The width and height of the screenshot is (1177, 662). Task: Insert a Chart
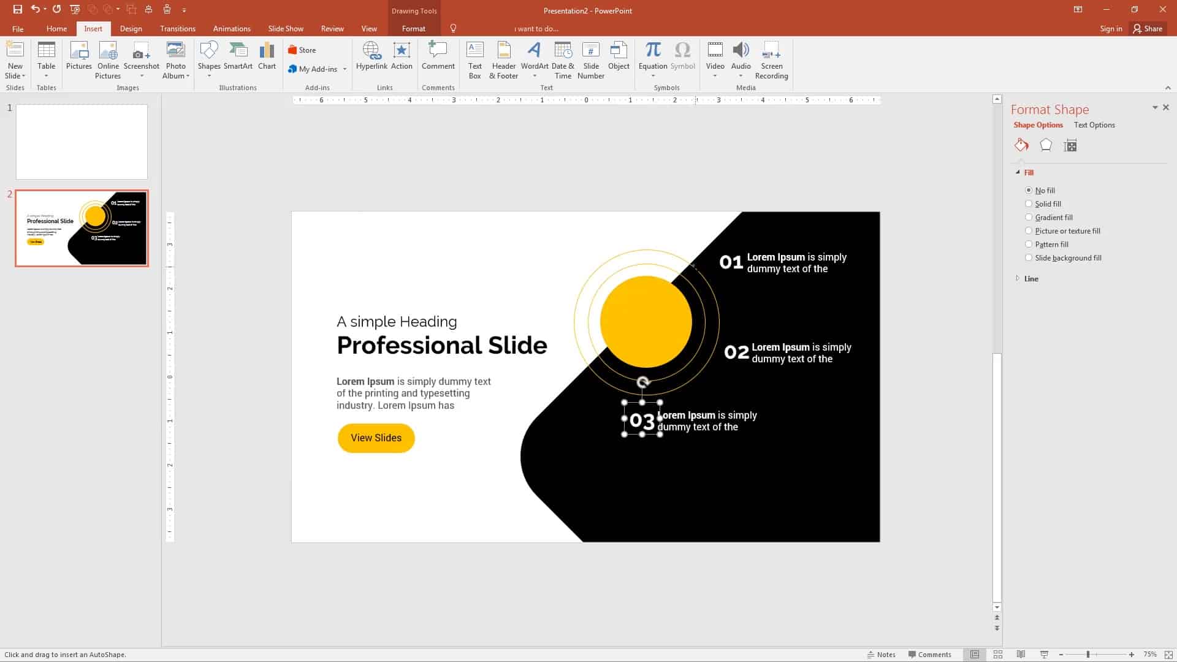[x=267, y=59]
